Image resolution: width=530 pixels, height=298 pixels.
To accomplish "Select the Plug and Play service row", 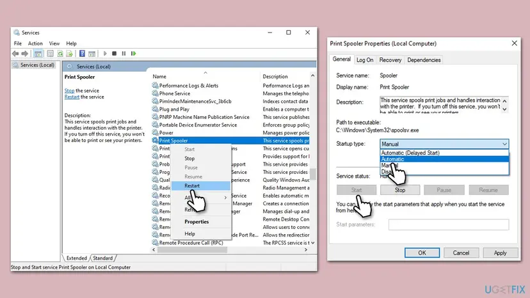I will (x=230, y=109).
